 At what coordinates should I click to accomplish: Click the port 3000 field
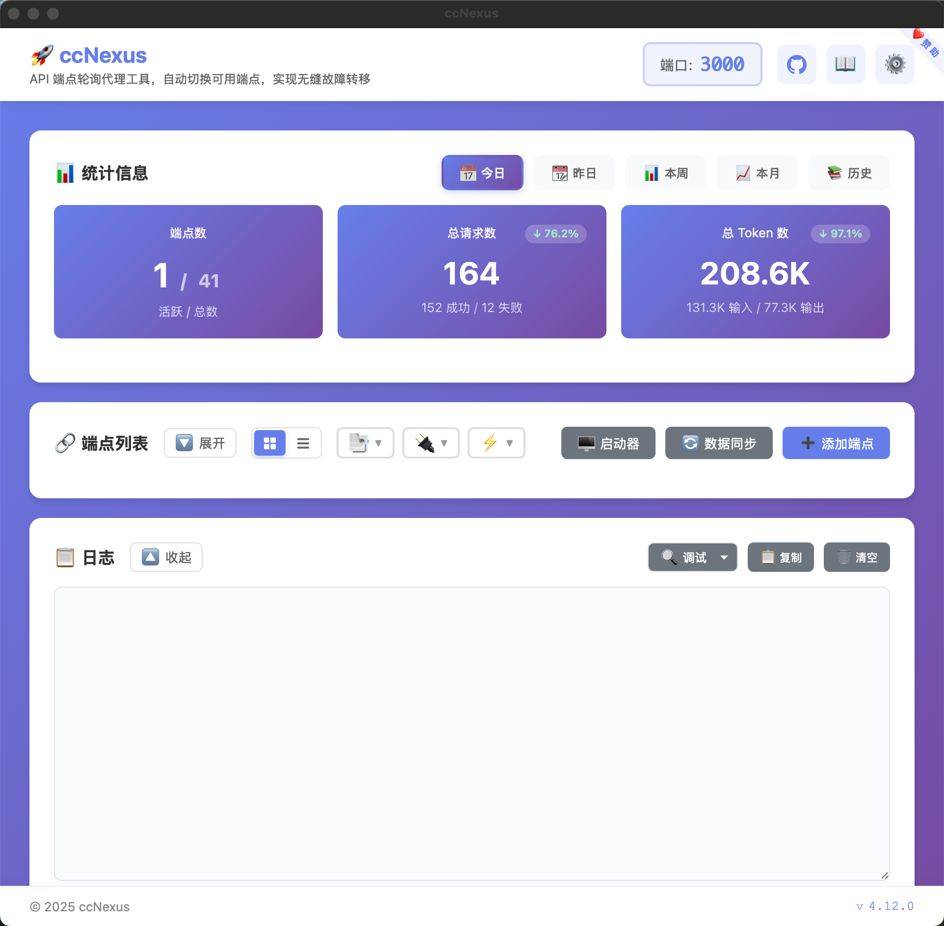702,64
